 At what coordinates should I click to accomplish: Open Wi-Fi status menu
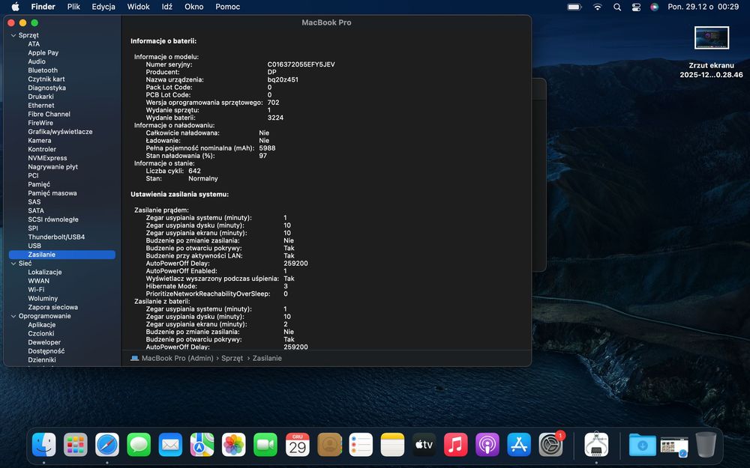tap(598, 7)
